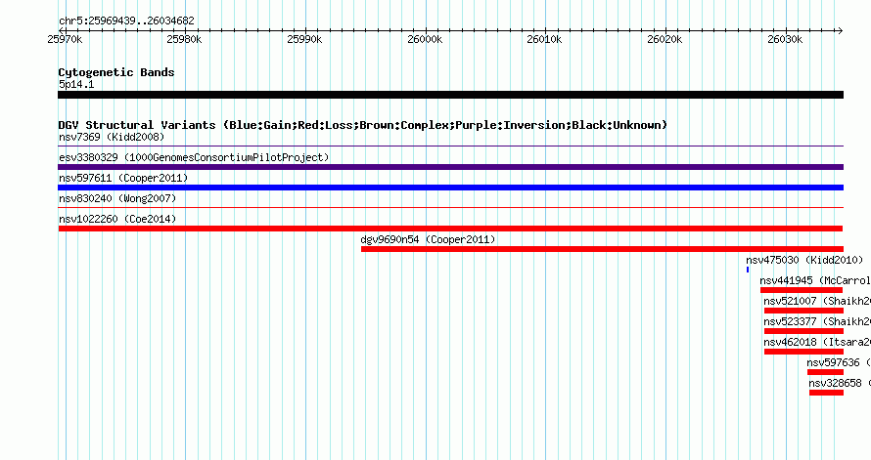Open the nsv475030 (Kidd2010) variant label
The width and height of the screenshot is (871, 460).
804,260
